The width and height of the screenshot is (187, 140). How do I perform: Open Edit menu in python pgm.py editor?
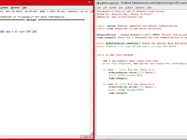click(x=105, y=8)
